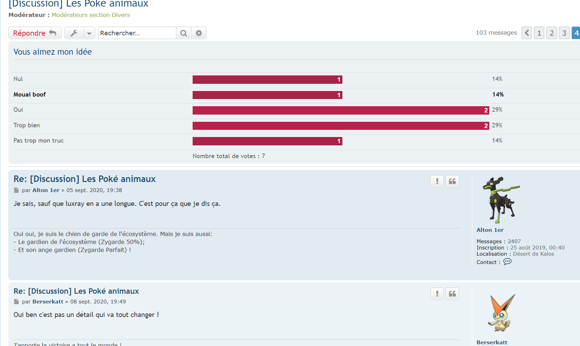The width and height of the screenshot is (580, 346).
Task: Click the magnifier search icon
Action: 184,33
